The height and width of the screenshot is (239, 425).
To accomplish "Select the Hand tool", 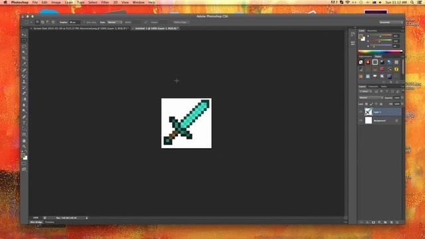I will [x=24, y=141].
